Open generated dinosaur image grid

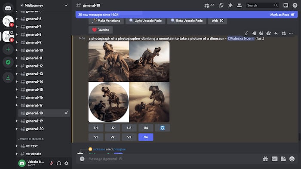[129, 82]
